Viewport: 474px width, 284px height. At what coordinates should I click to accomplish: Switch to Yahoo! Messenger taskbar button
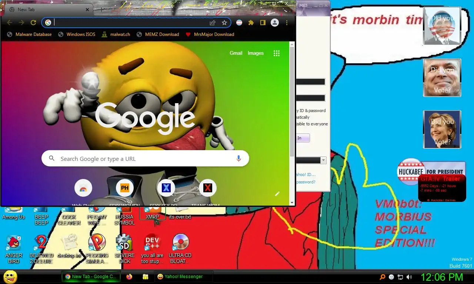[184, 277]
